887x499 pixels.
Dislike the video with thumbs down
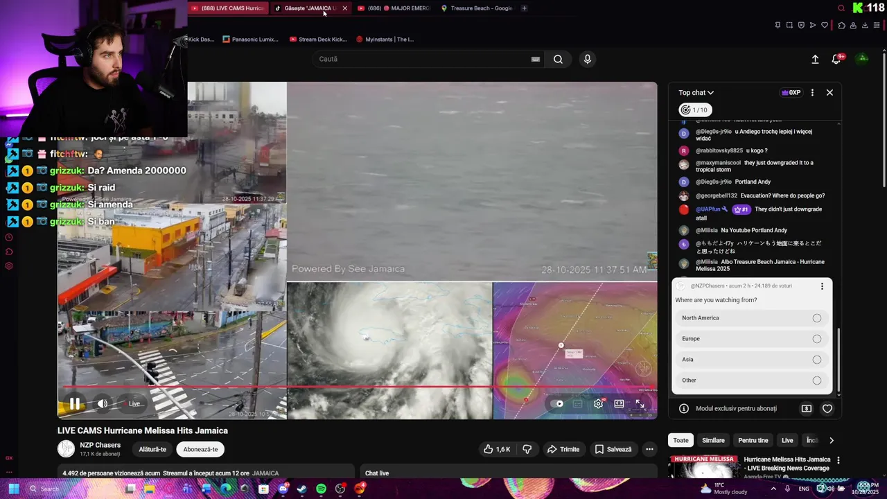[527, 449]
